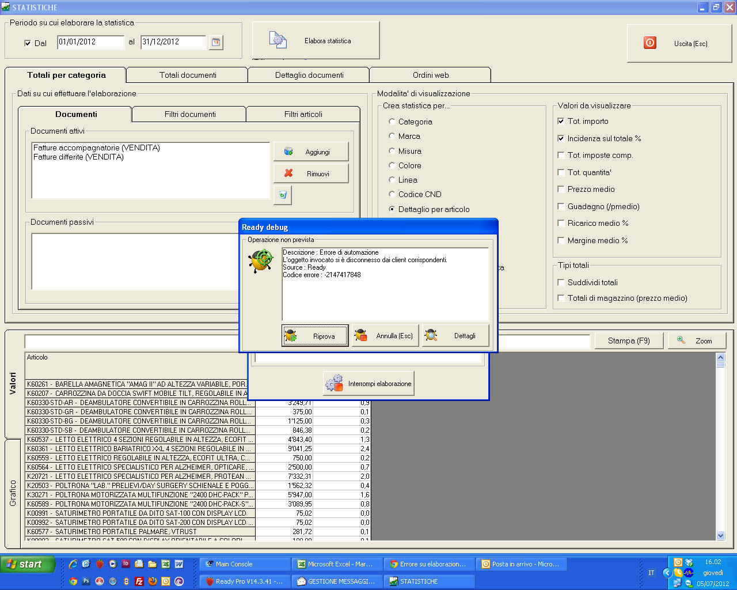Click the end date field 31/12/2012

(x=173, y=42)
